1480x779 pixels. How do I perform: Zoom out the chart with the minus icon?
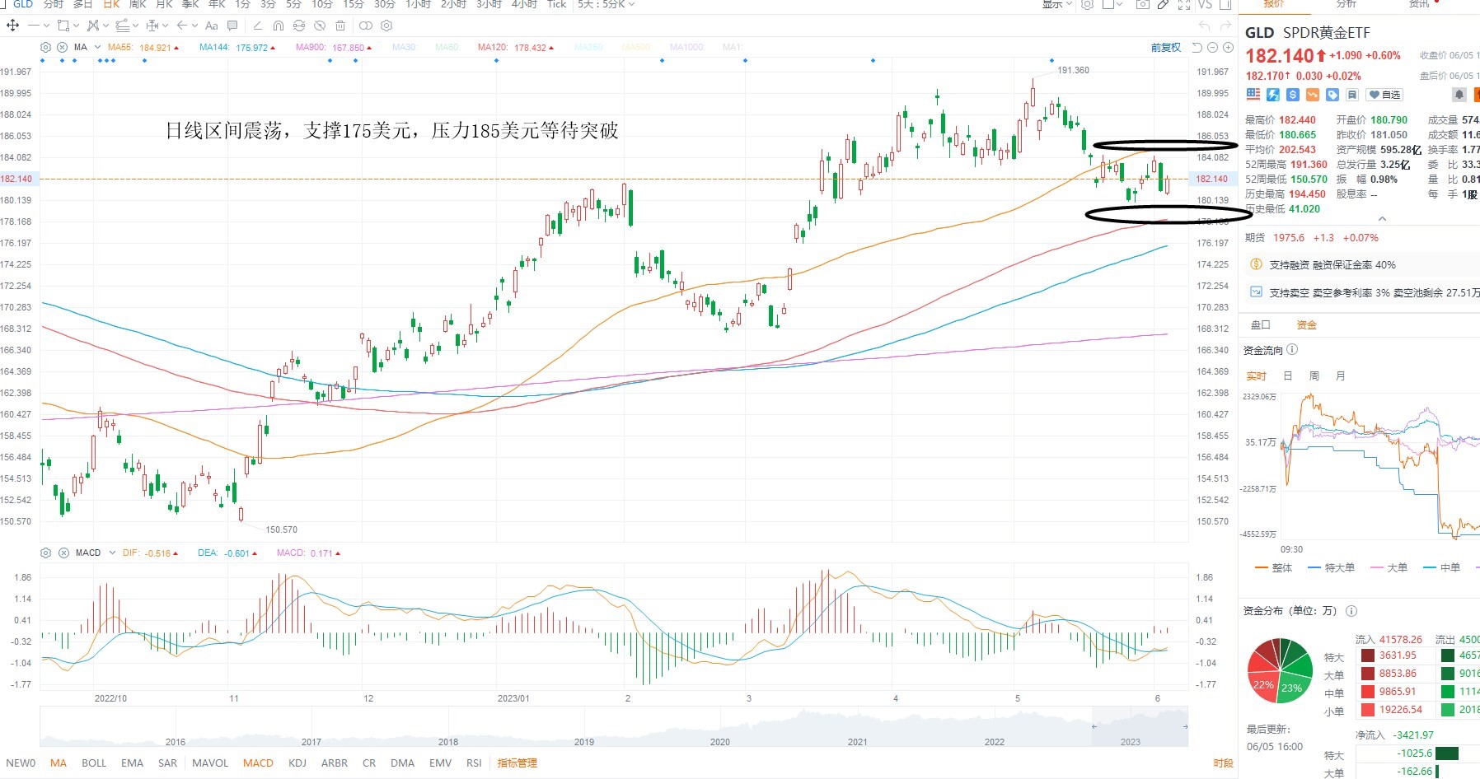(x=1212, y=48)
